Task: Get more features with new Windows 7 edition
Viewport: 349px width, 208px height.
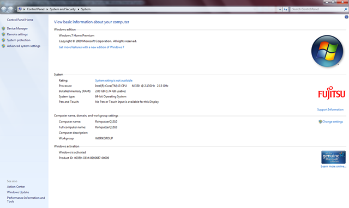Action: [91, 47]
